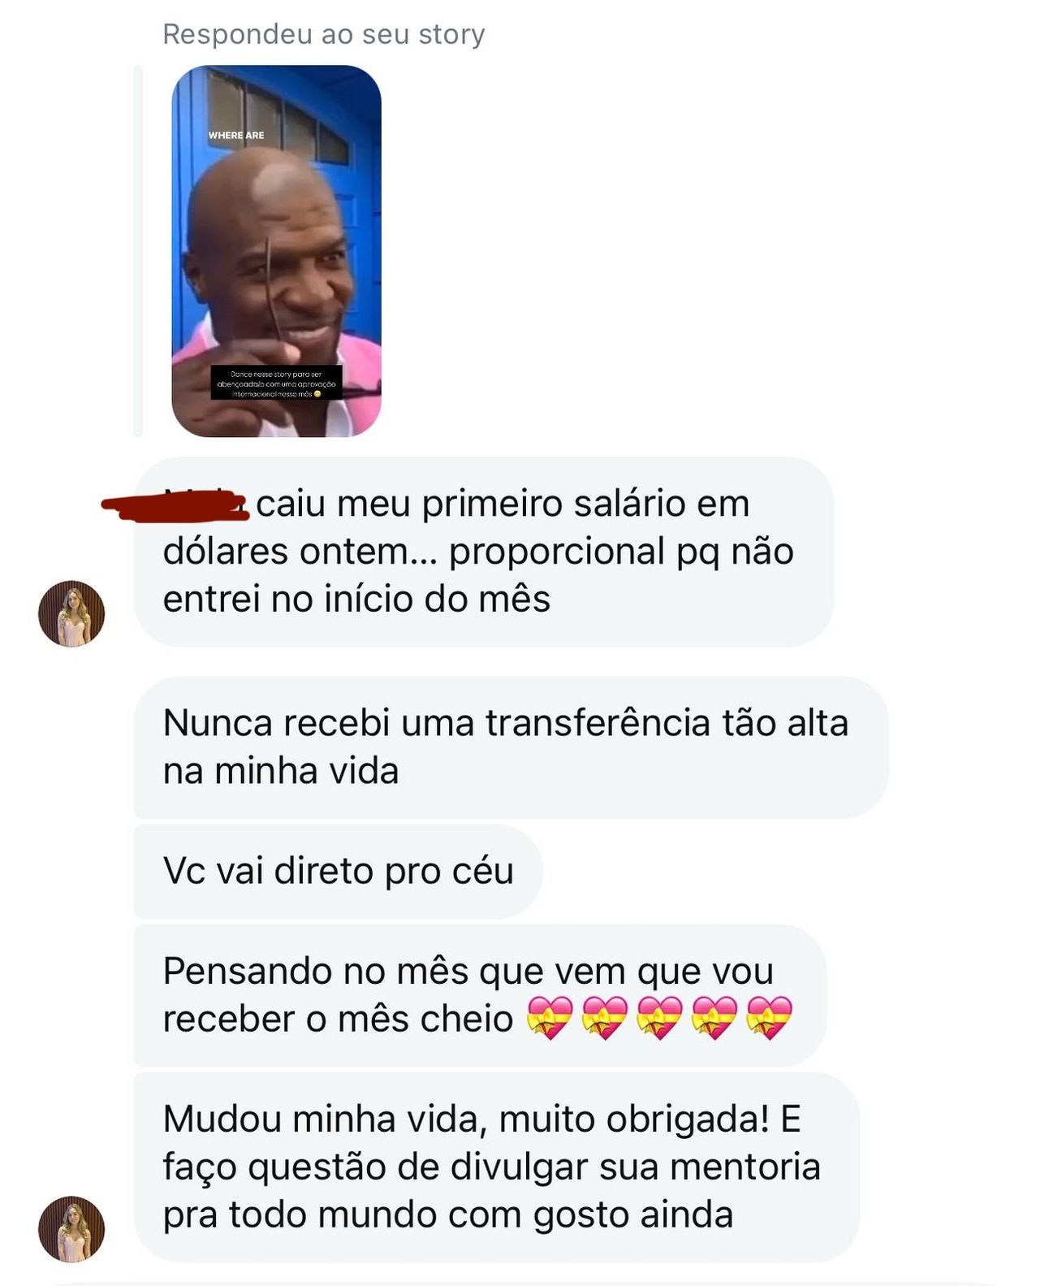Click the 'WHERE ARE' text on the story
1049x1286 pixels.
tap(236, 135)
